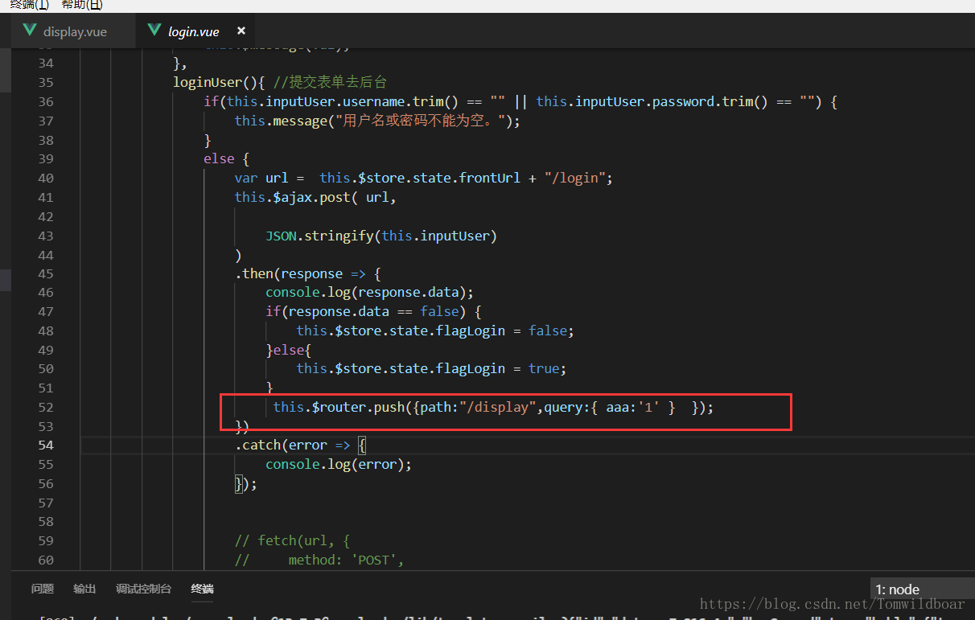Viewport: 975px width, 620px height.
Task: Click the "/display" path string
Action: (x=497, y=407)
